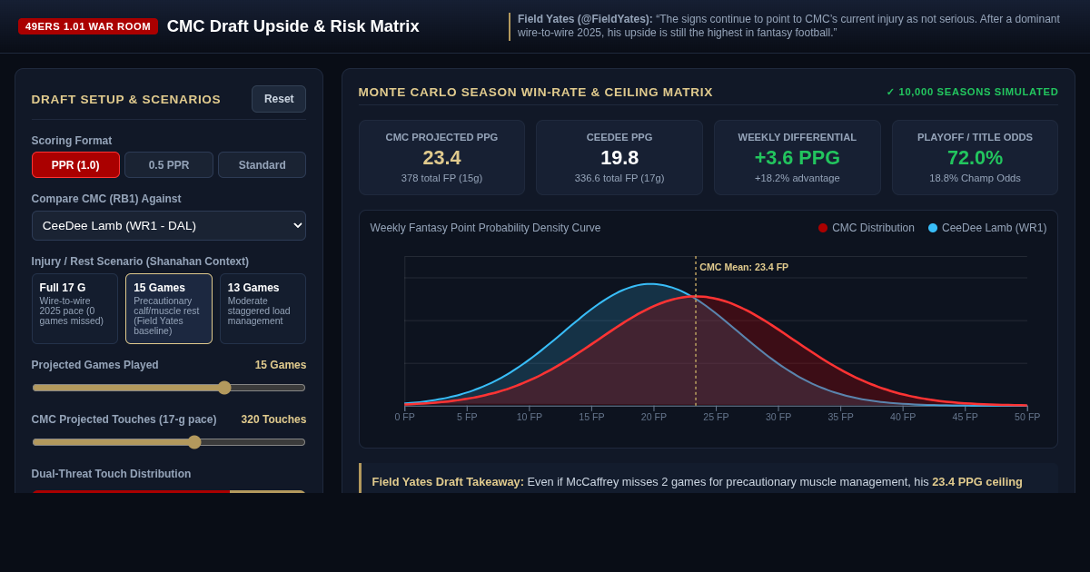Image resolution: width=1090 pixels, height=572 pixels.
Task: Click the Playoff / Title Odds 72.0% card
Action: (x=975, y=157)
